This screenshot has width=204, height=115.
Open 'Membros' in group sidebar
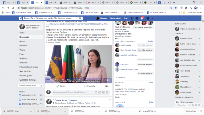pyautogui.click(x=23, y=45)
